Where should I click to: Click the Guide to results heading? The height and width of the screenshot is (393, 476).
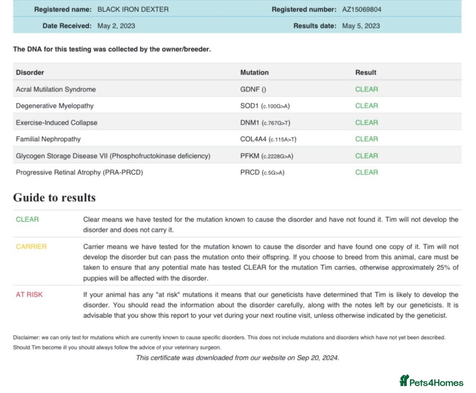tap(54, 198)
